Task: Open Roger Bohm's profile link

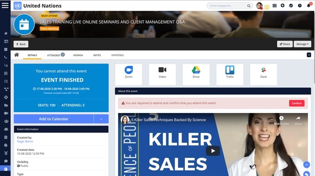Action: click(25, 141)
